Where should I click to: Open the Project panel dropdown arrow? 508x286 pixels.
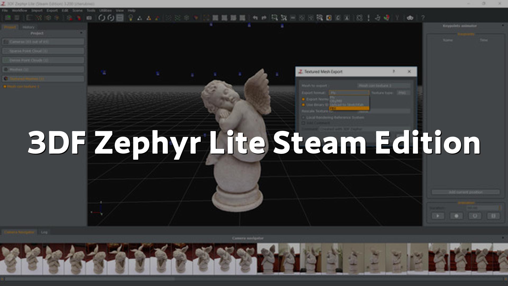(x=81, y=33)
